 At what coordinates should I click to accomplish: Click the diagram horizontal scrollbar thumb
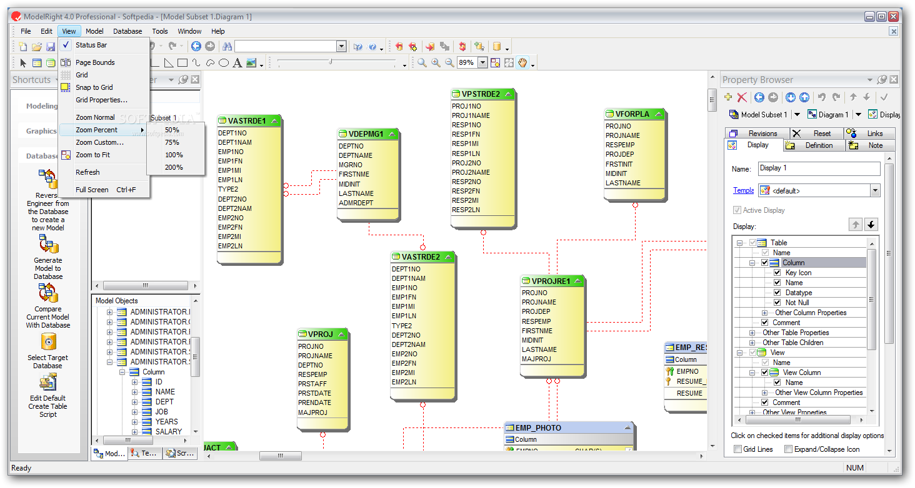(x=280, y=456)
